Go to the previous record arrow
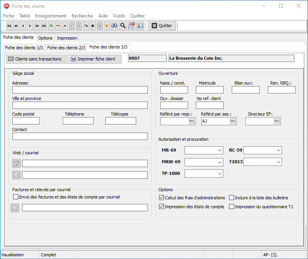The height and width of the screenshot is (259, 308). [x=23, y=26]
